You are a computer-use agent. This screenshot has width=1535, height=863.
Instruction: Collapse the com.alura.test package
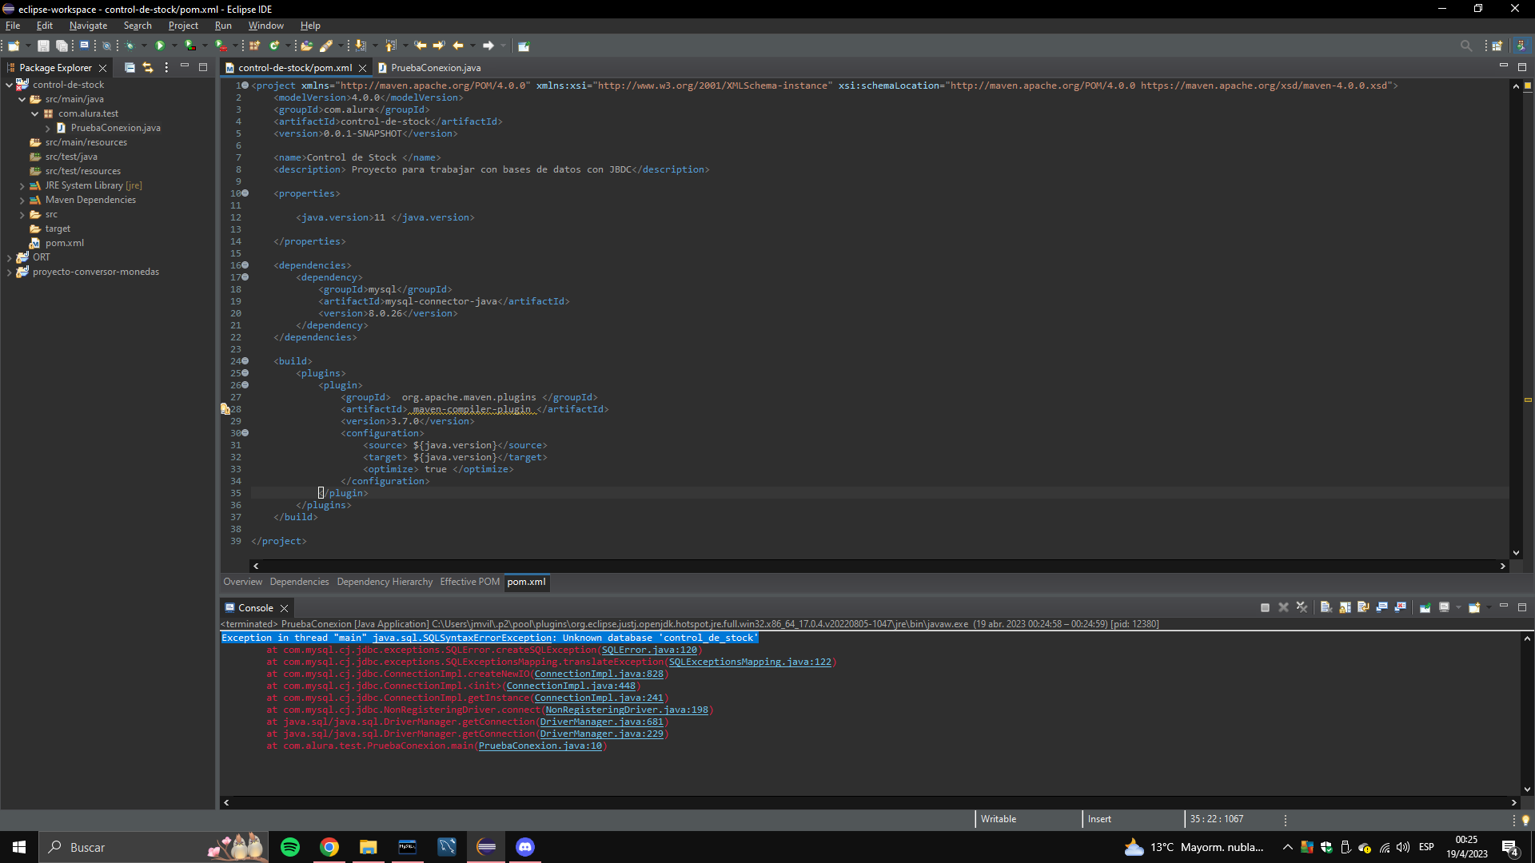tap(35, 113)
